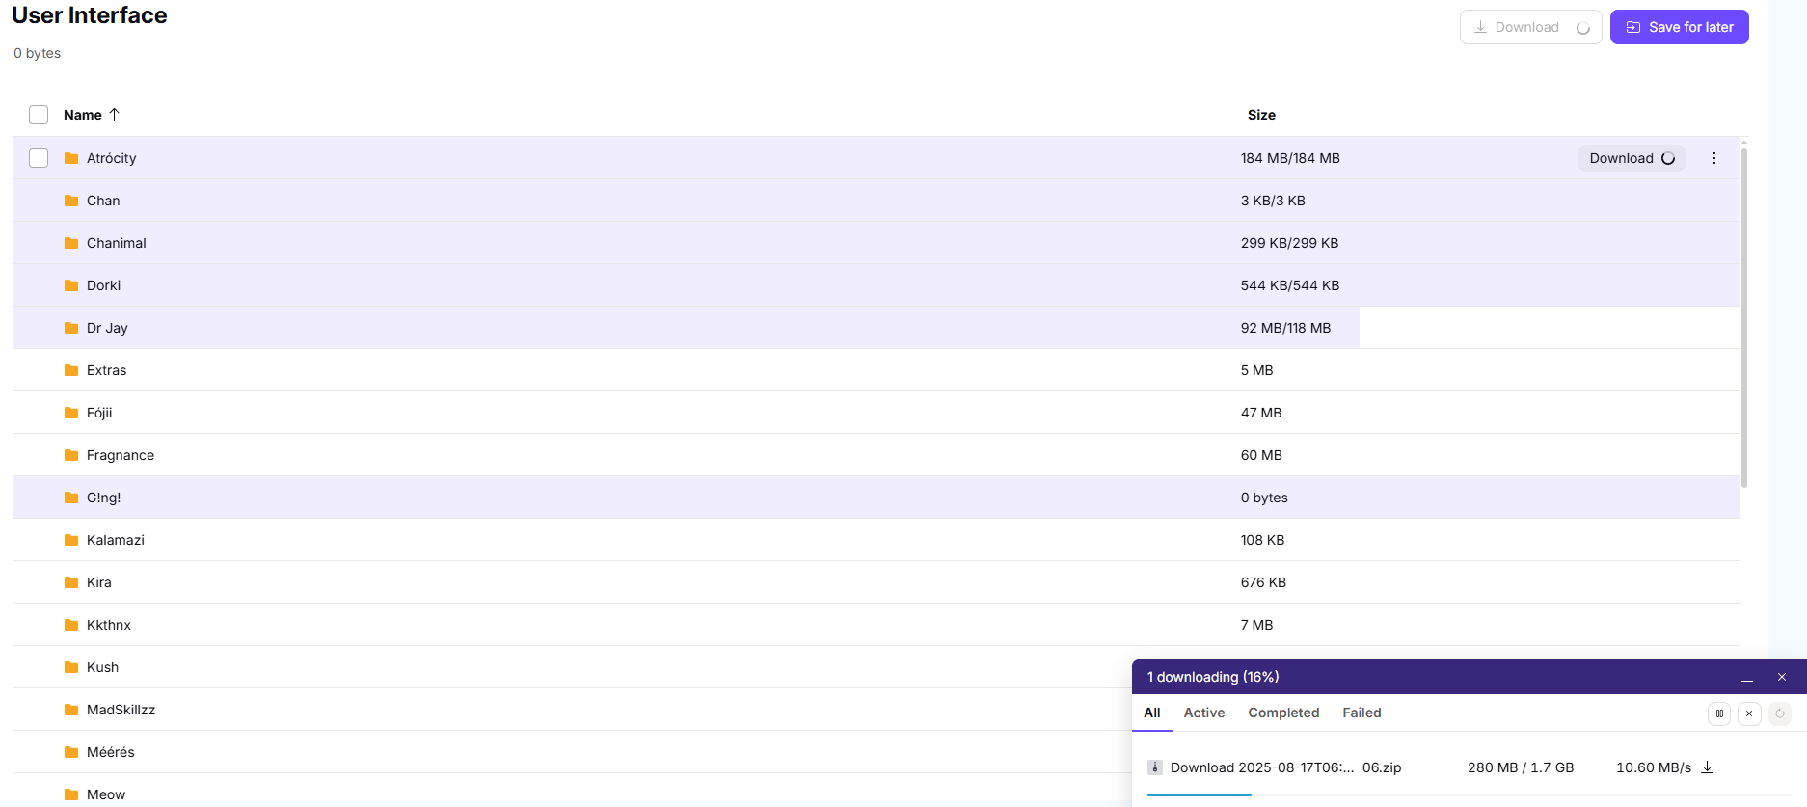This screenshot has width=1807, height=807.
Task: Click the Extras folder icon
Action: coord(71,370)
